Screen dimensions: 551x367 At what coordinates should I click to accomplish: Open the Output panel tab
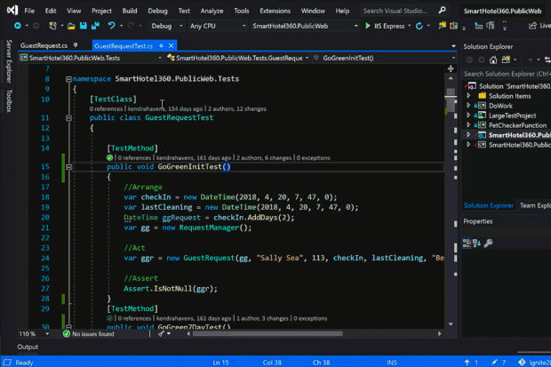pos(28,347)
